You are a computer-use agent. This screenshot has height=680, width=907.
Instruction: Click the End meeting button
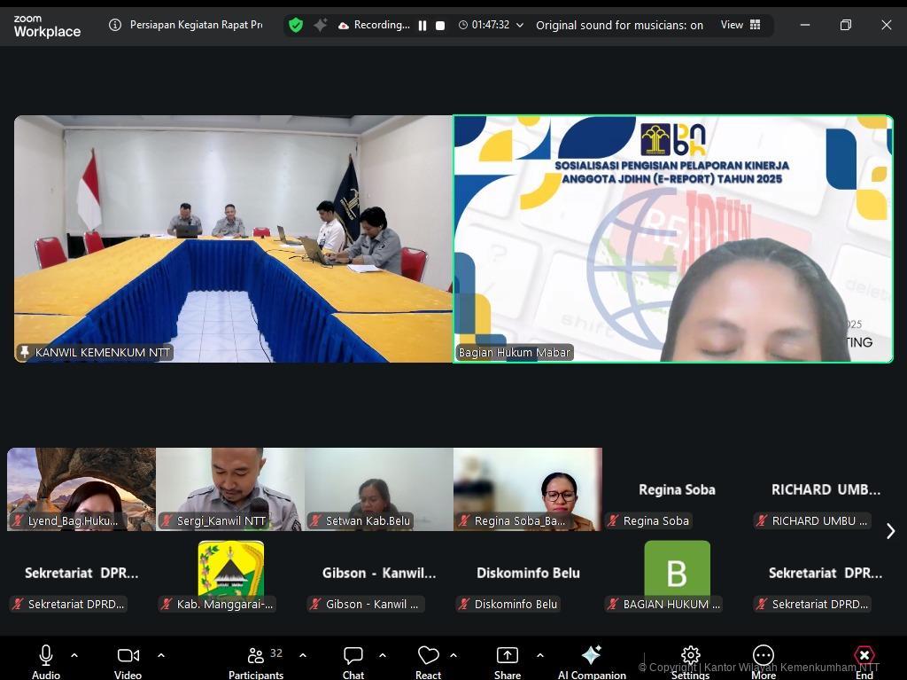pyautogui.click(x=864, y=660)
